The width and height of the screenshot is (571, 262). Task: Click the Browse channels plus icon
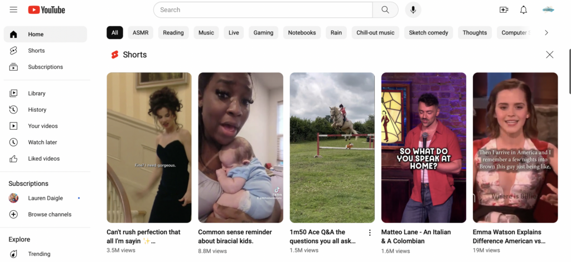pyautogui.click(x=13, y=214)
